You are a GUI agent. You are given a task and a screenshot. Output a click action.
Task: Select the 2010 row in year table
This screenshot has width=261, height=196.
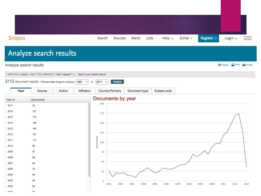point(47,146)
